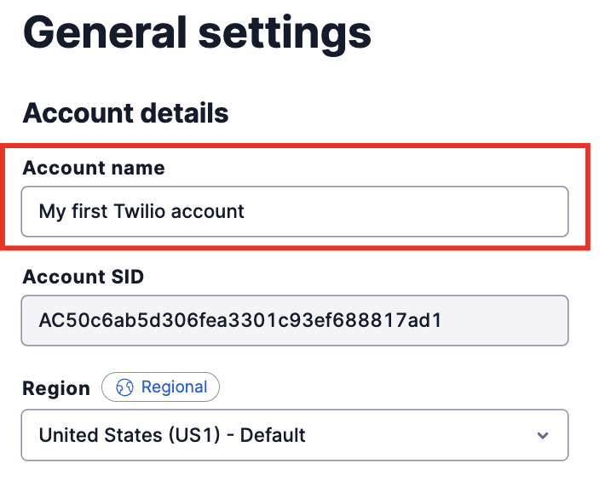Click the Region field label

(x=56, y=388)
